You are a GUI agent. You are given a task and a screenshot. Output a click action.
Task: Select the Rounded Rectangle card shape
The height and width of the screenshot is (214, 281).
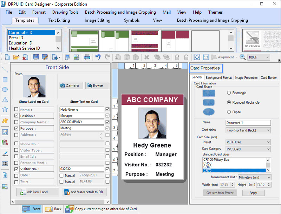[x=229, y=102]
